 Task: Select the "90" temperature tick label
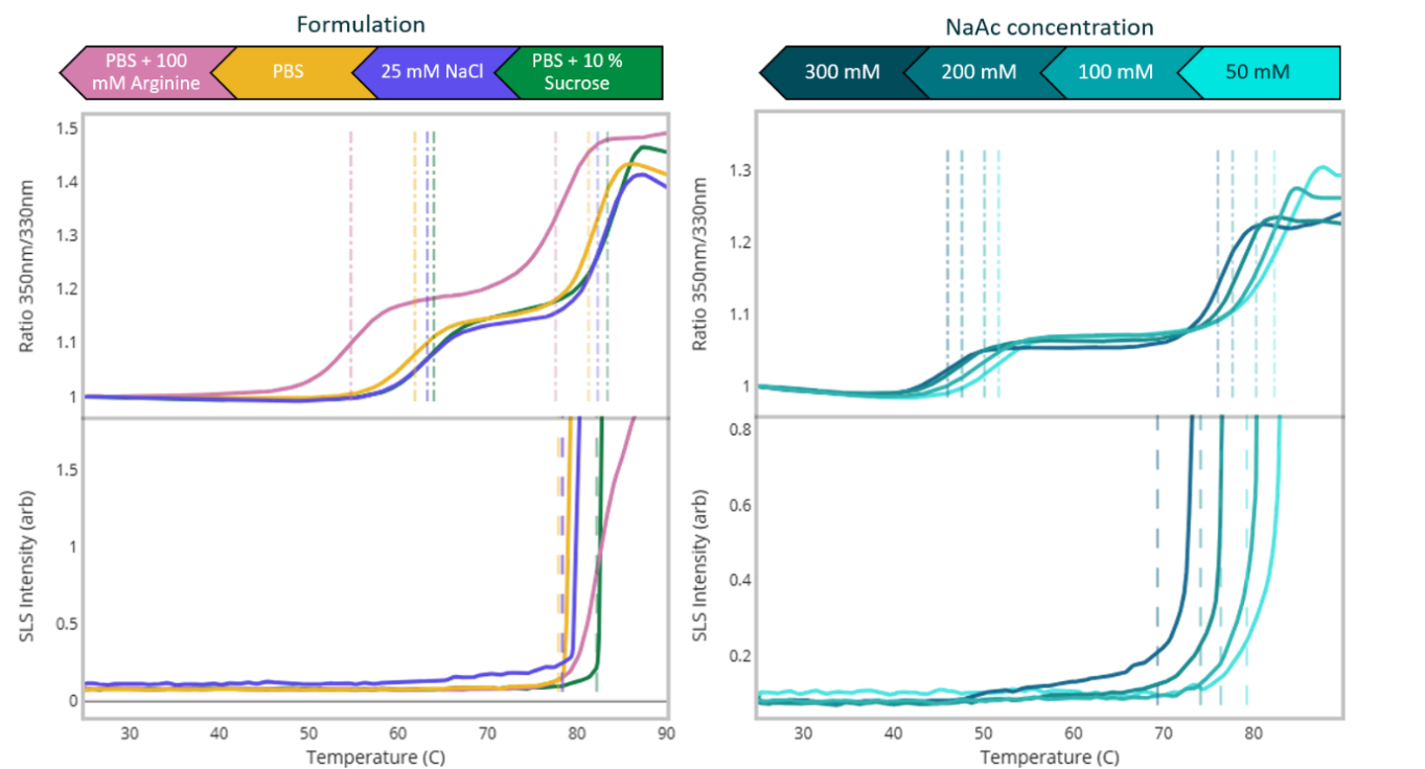[666, 733]
